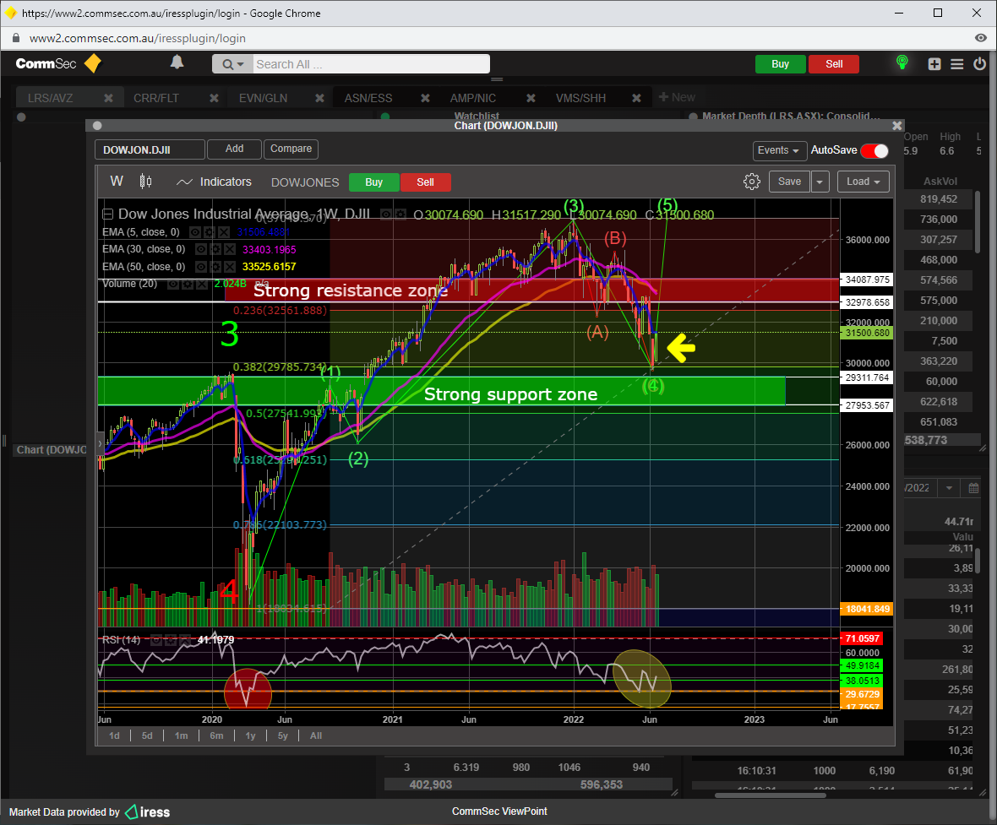997x825 pixels.
Task: Click the add widget plus icon in the header
Action: (934, 64)
